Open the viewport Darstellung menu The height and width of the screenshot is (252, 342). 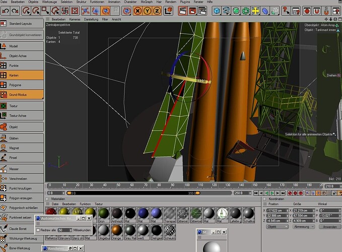tap(91, 19)
